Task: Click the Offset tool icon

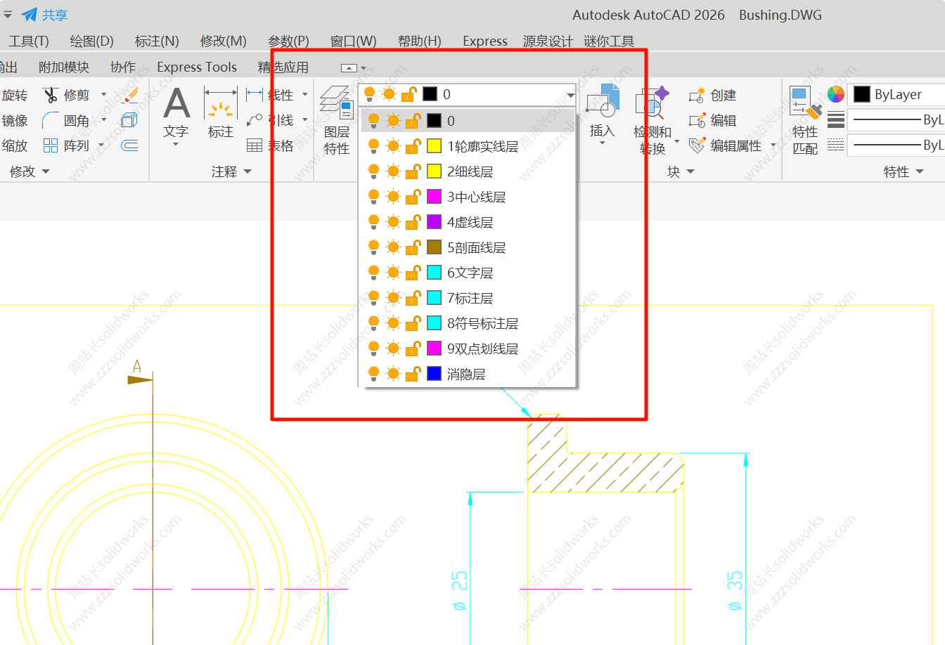Action: [x=129, y=145]
